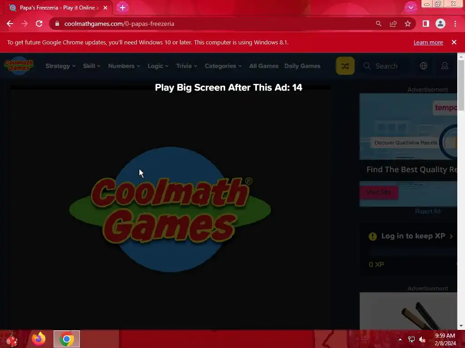The width and height of the screenshot is (465, 348).
Task: Click the chevron beside Log in to keep XP
Action: coord(451,236)
